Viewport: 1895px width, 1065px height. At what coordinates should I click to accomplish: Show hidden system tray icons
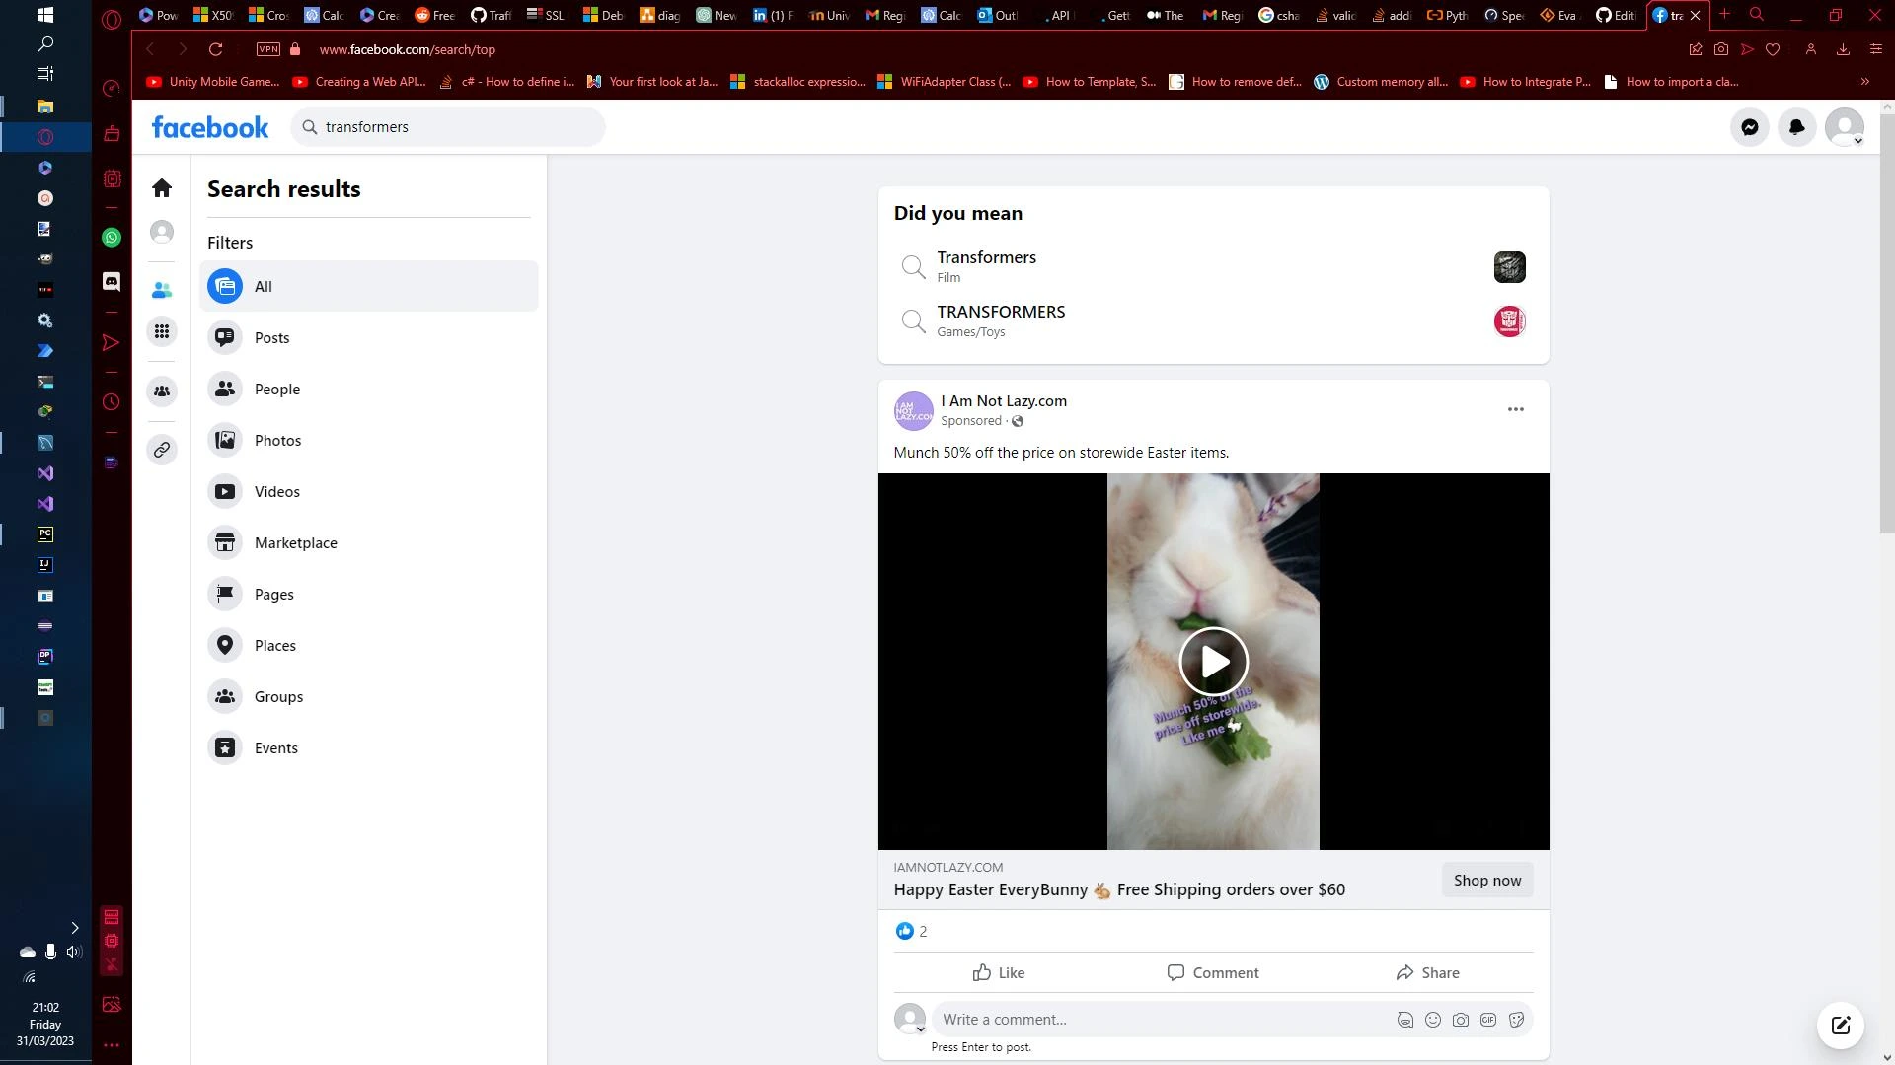click(74, 928)
